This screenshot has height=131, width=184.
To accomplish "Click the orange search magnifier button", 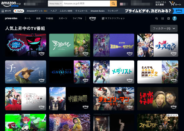I will [113, 3].
